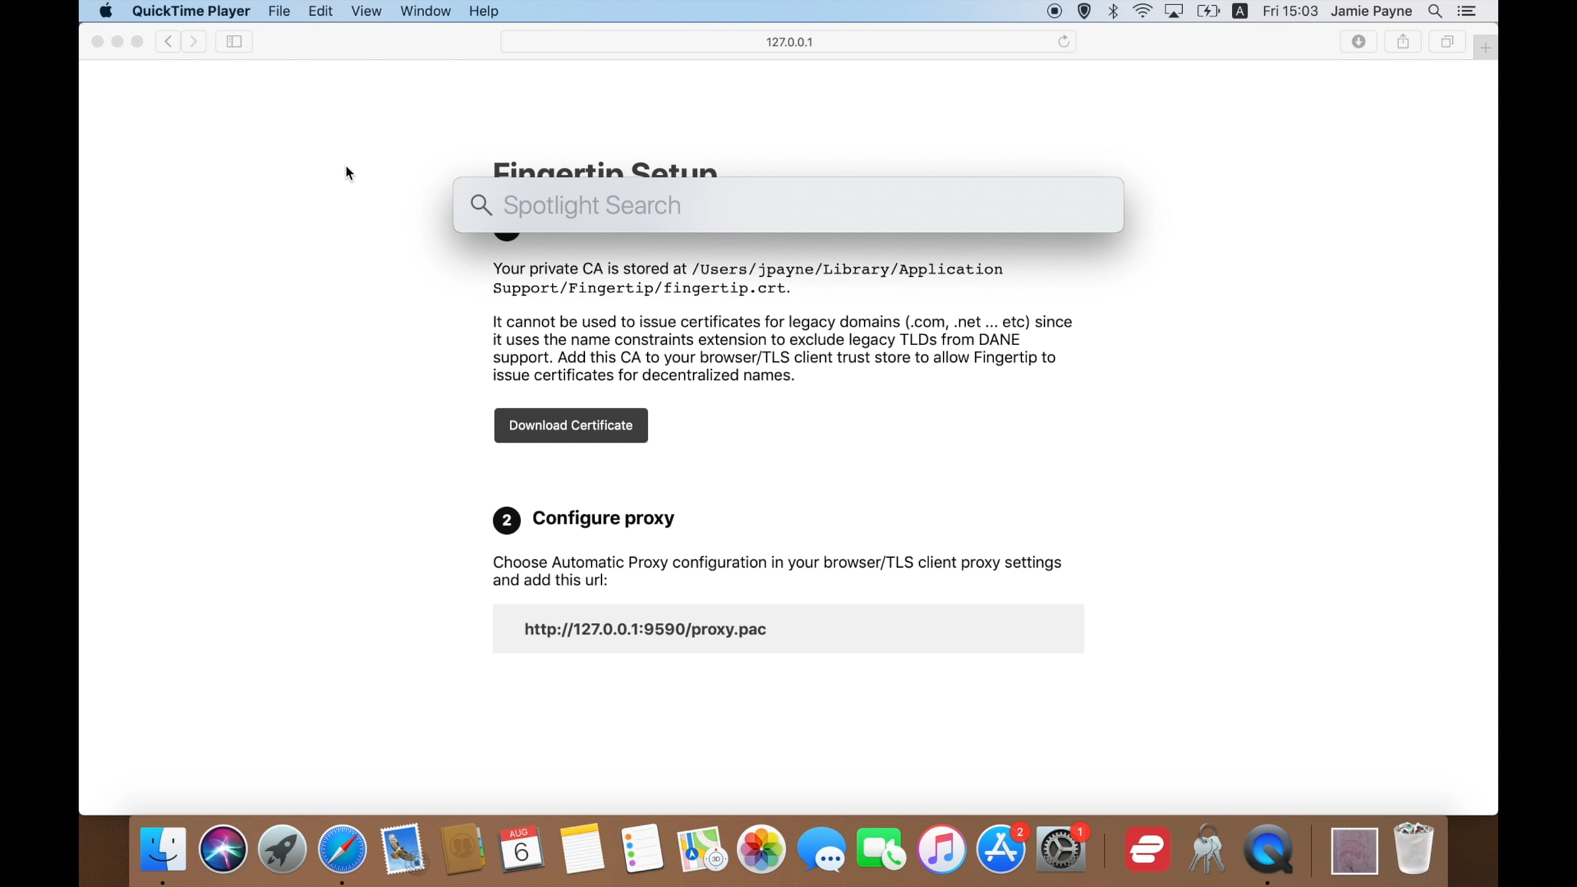The width and height of the screenshot is (1577, 887).
Task: Open the Bluetooth status menu
Action: point(1113,11)
